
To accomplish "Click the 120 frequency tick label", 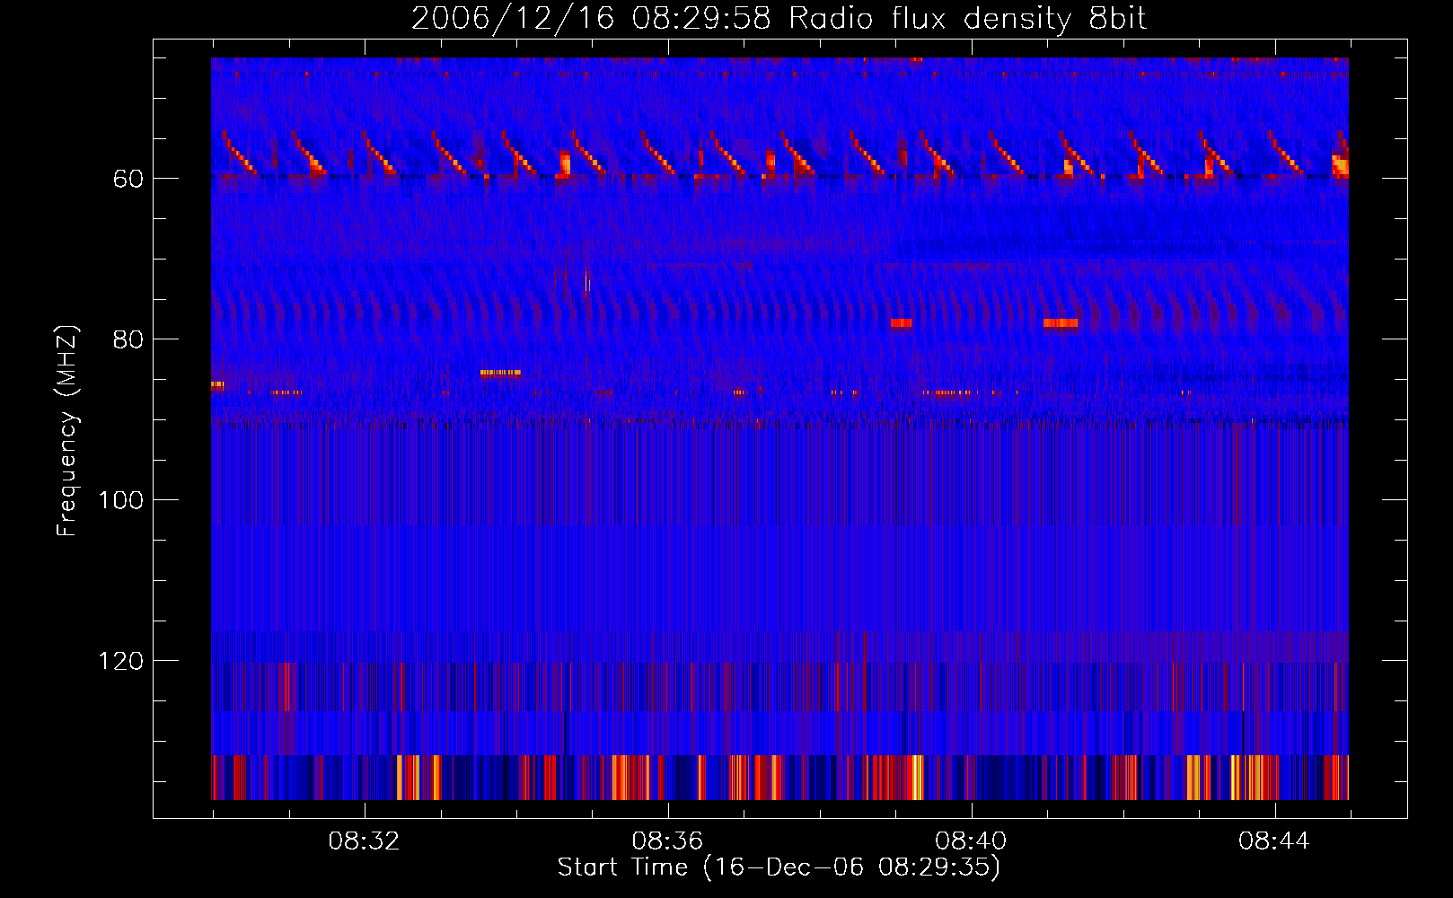I will 121,662.
